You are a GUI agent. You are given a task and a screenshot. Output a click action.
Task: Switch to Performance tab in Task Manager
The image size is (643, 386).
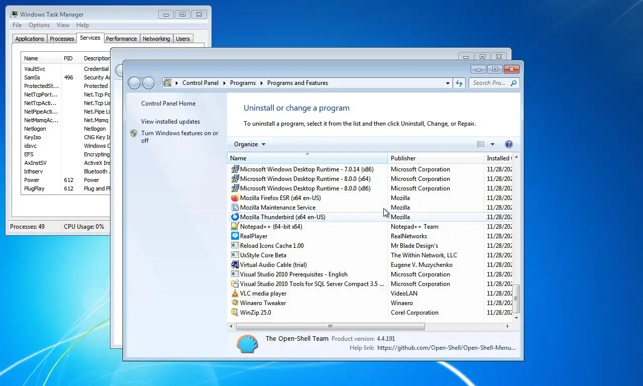tap(121, 39)
